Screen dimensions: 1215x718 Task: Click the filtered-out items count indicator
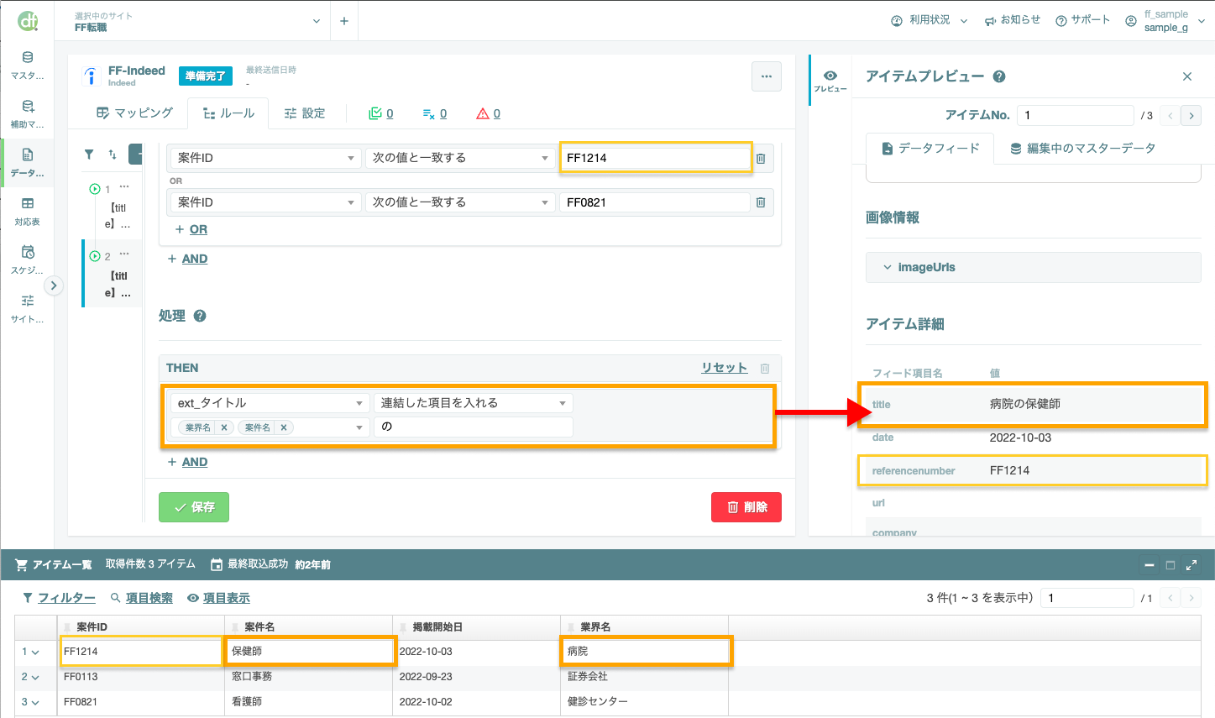click(434, 113)
